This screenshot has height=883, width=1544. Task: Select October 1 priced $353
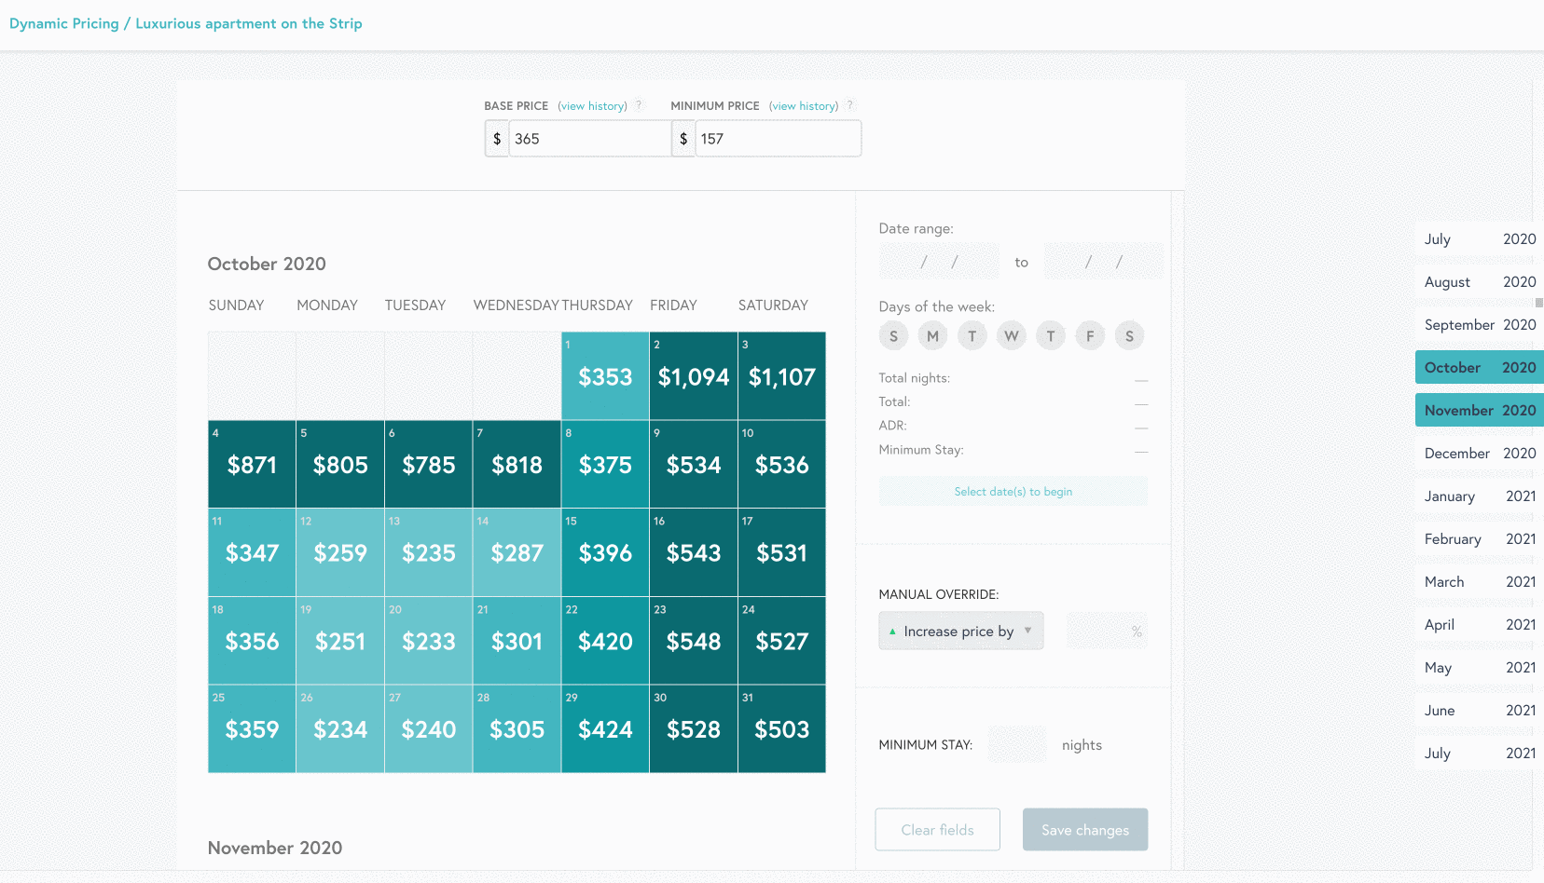(605, 375)
